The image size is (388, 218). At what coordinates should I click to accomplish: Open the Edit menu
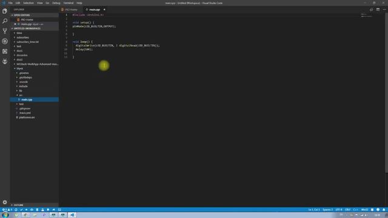click(18, 3)
